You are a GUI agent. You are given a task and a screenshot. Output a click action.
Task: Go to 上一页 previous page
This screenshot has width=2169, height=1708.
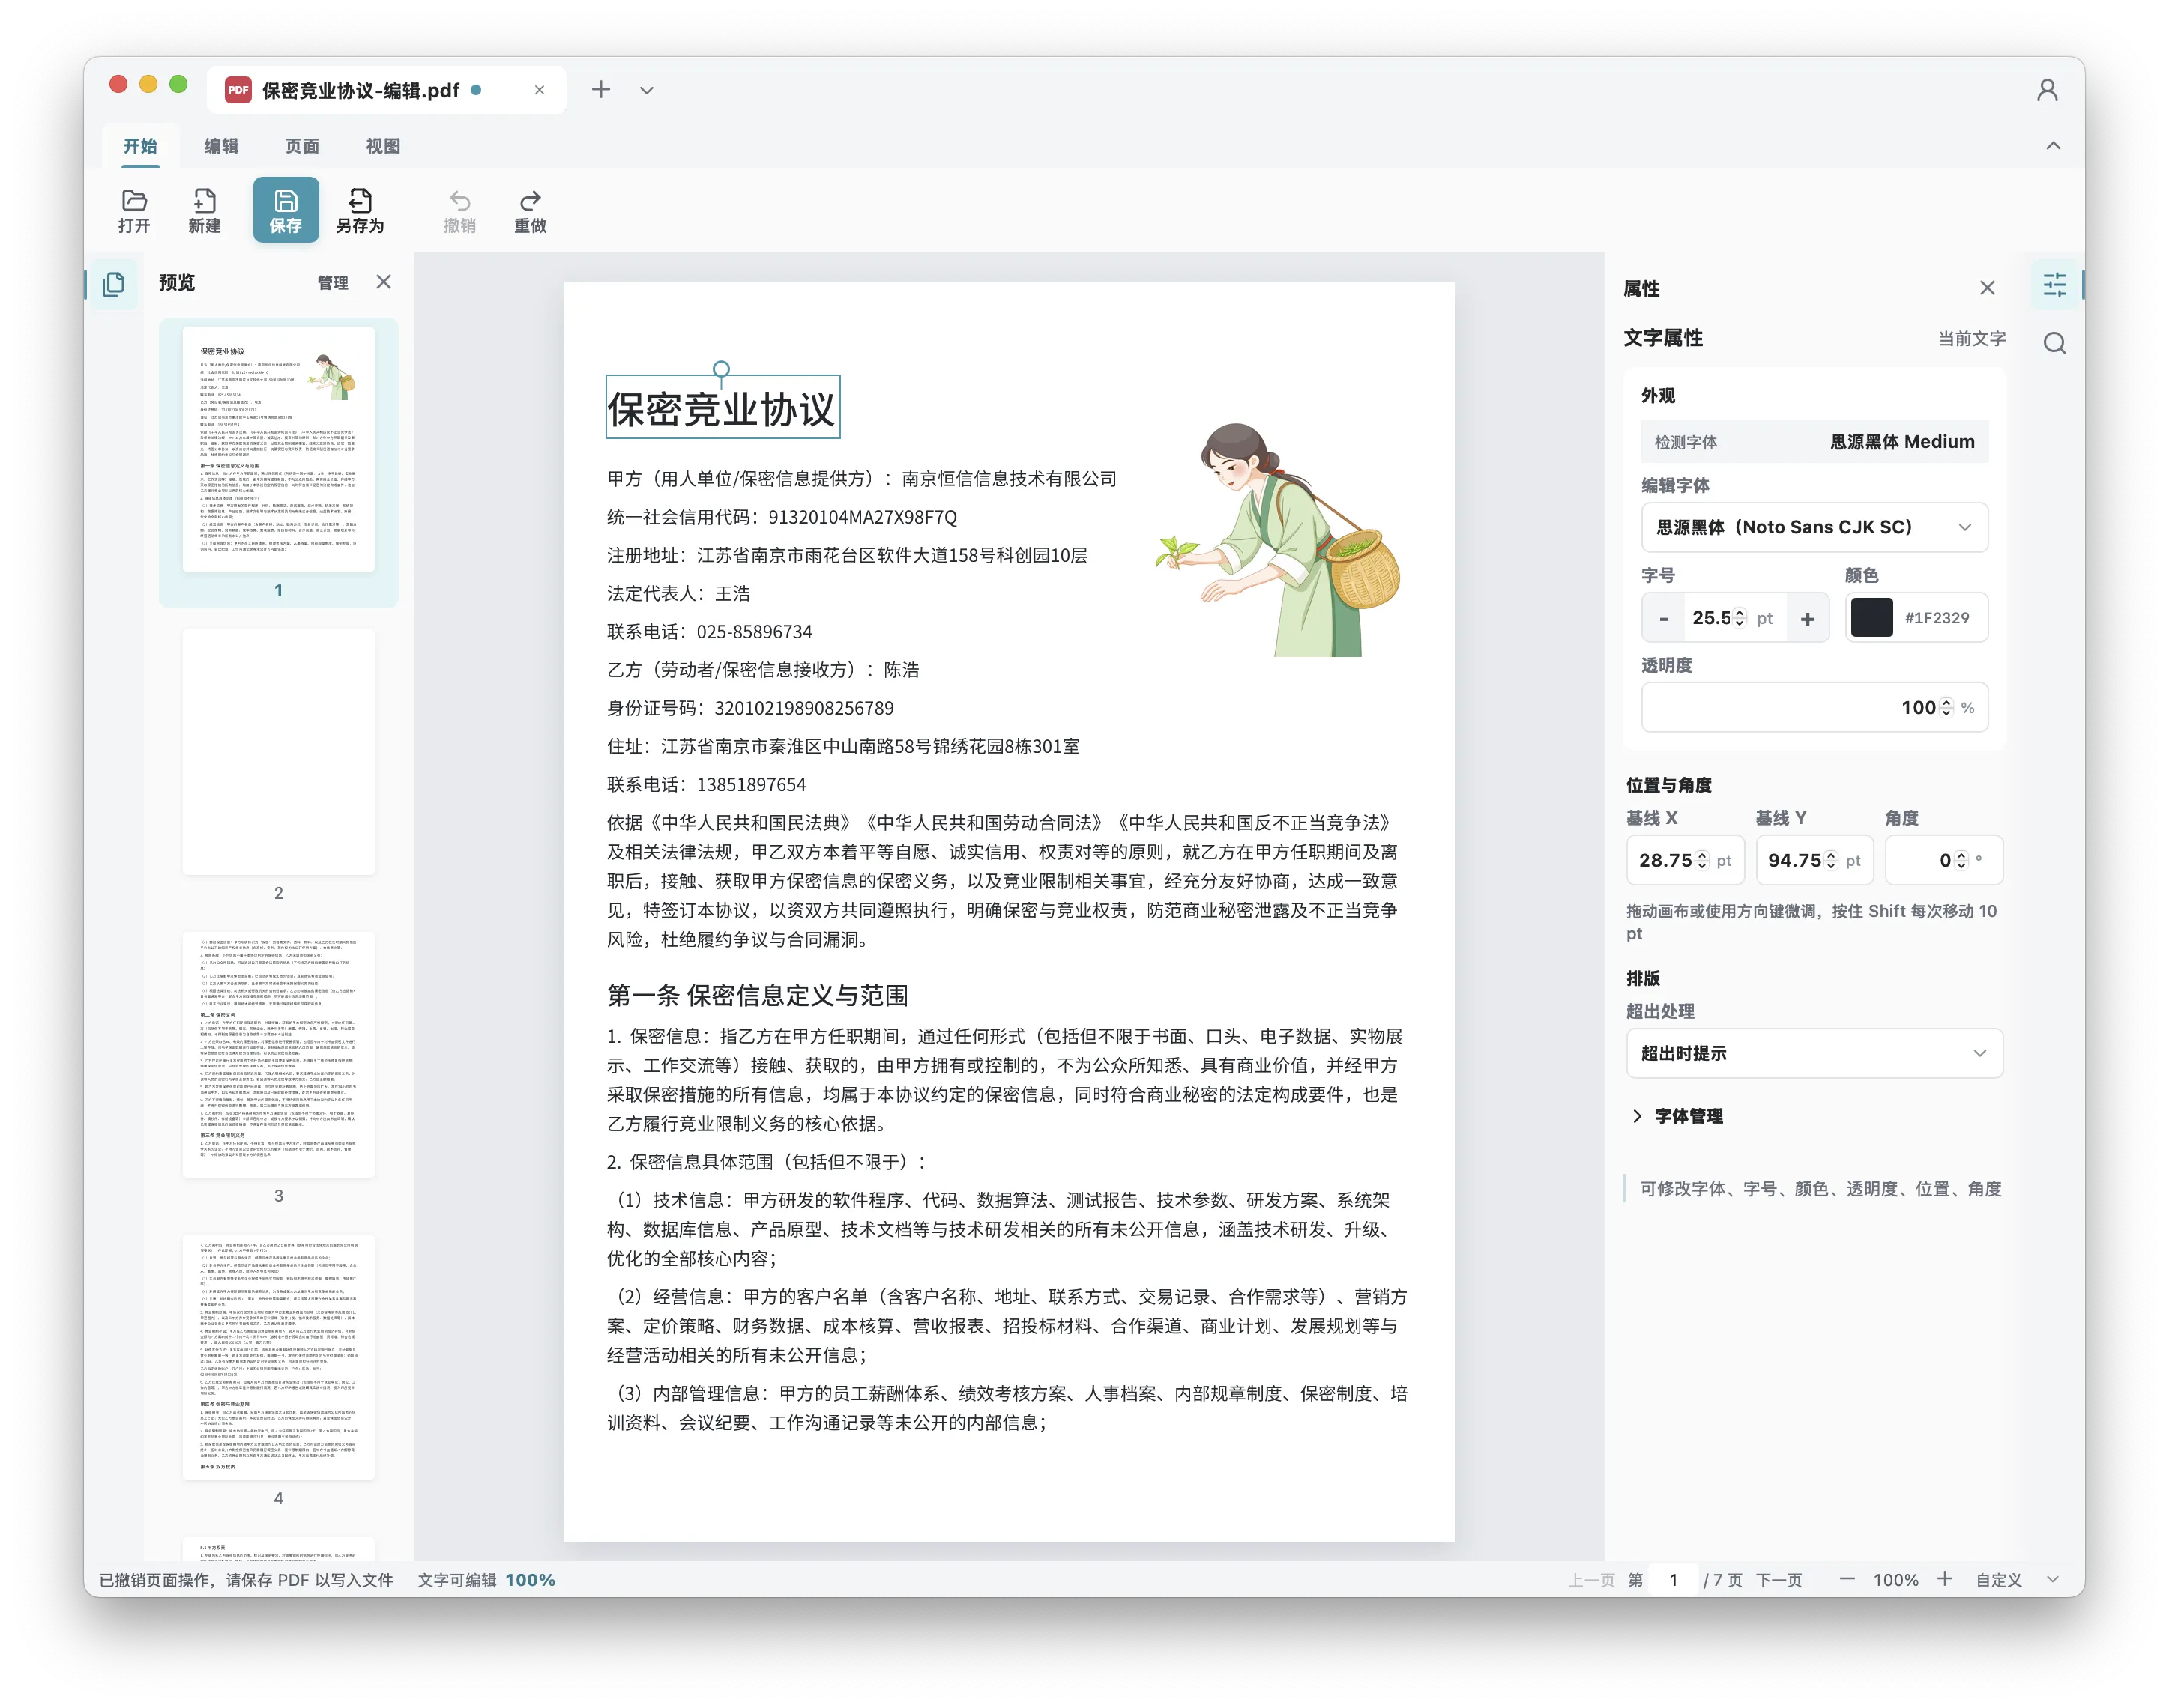point(1590,1580)
